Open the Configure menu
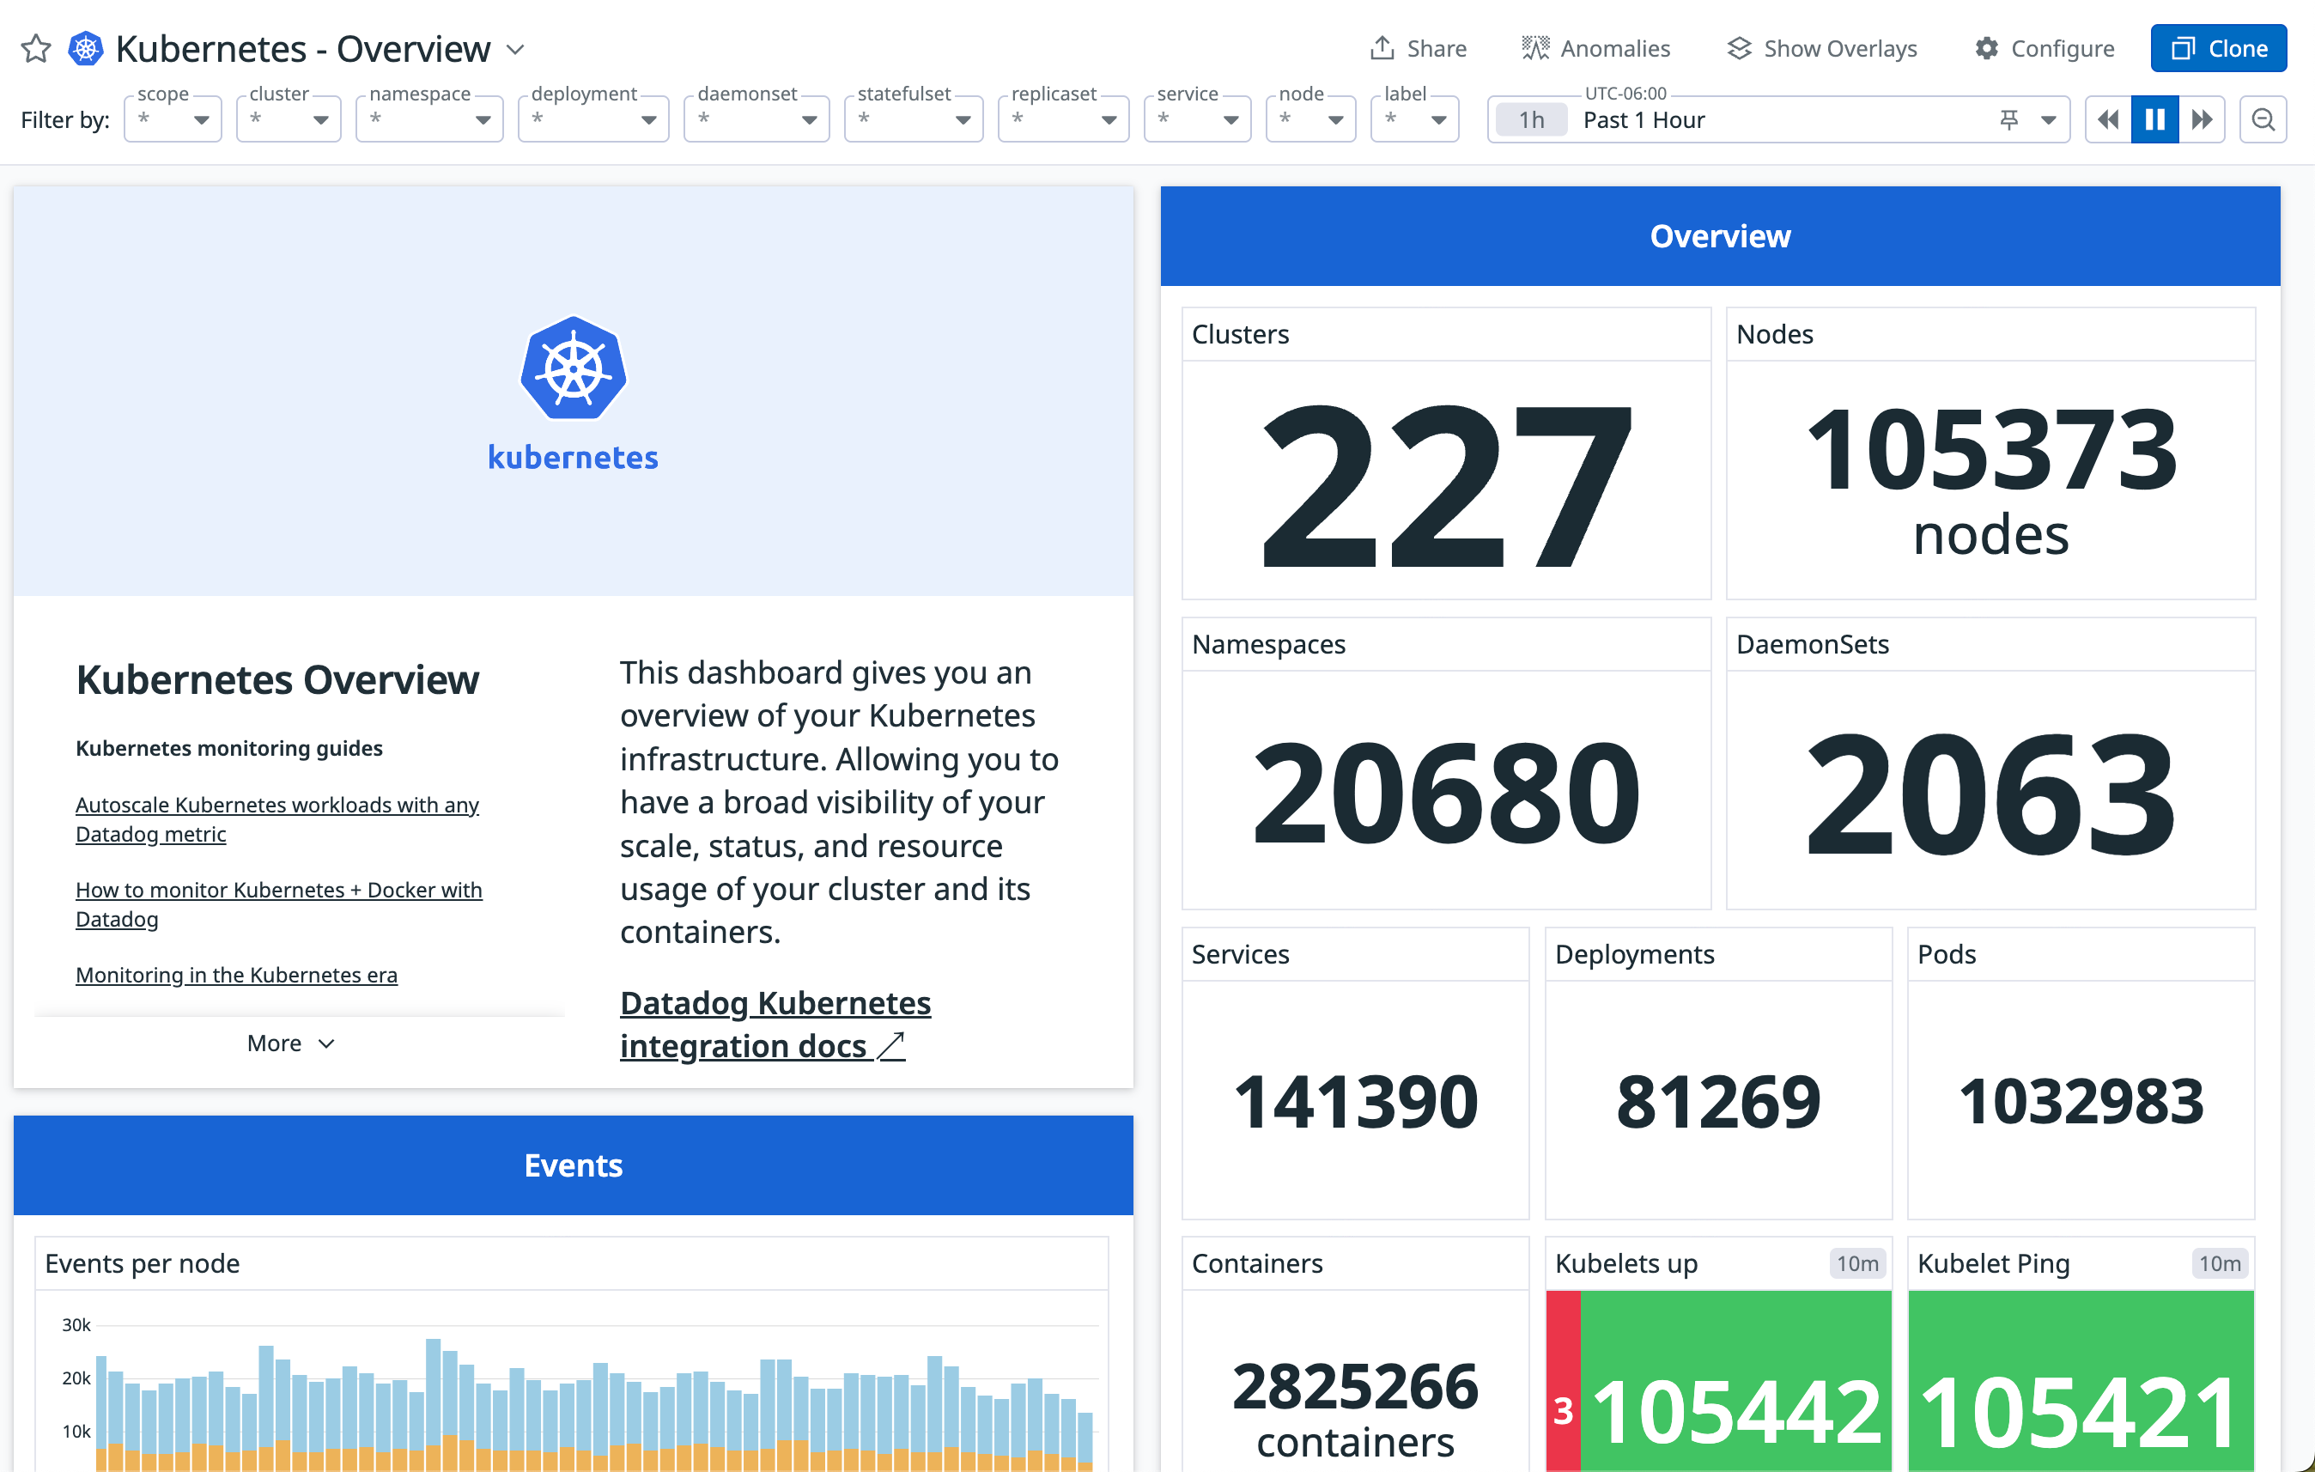2315x1472 pixels. (x=2045, y=48)
